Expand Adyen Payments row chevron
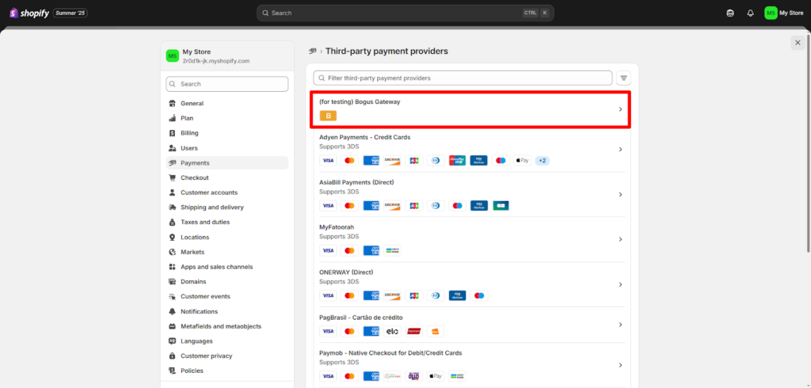 (620, 150)
